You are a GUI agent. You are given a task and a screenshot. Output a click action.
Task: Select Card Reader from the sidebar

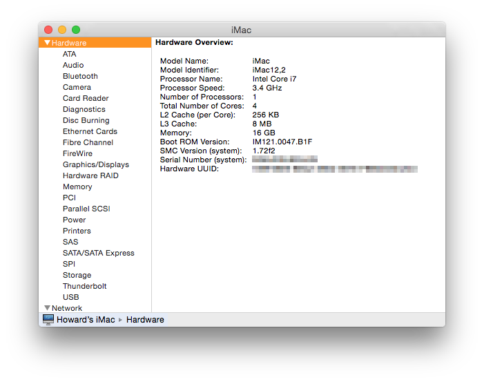pyautogui.click(x=86, y=98)
